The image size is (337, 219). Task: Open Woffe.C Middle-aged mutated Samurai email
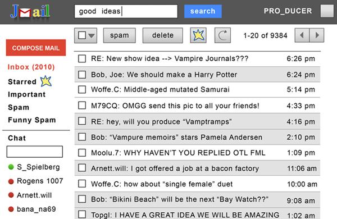coord(197,90)
